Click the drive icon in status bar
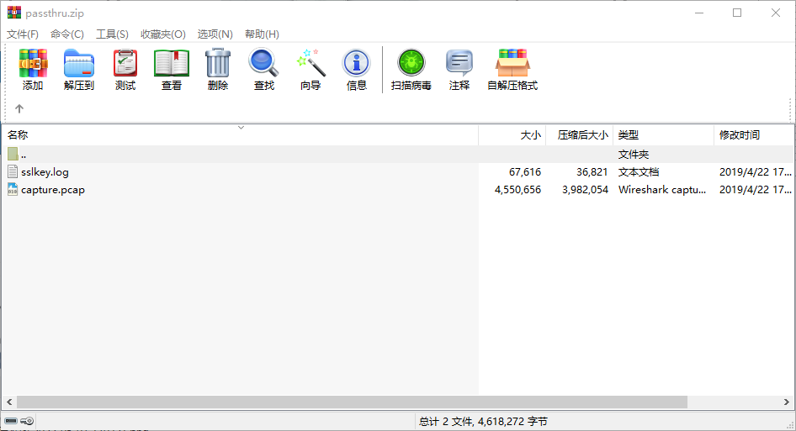Viewport: 796px width, 431px height. (11, 421)
